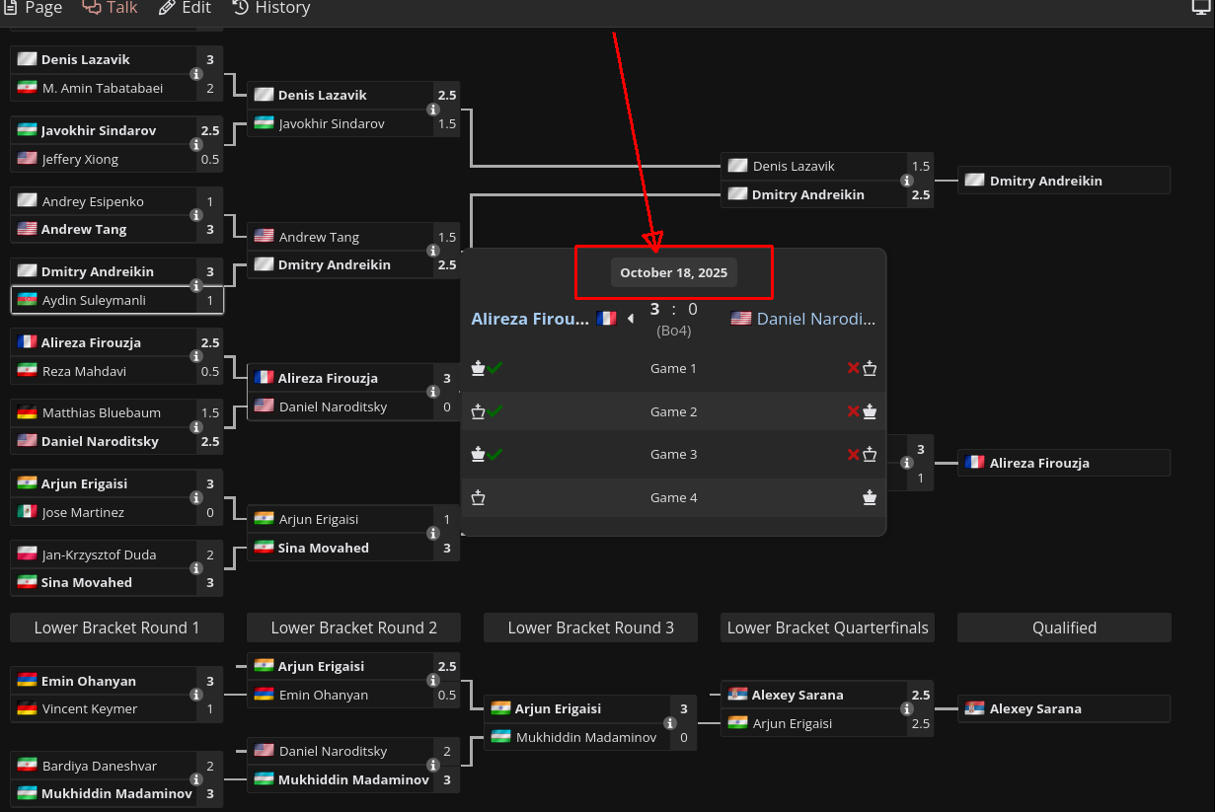Select Dmitry Andreikin in the qualified column
The height and width of the screenshot is (812, 1215).
click(1063, 181)
